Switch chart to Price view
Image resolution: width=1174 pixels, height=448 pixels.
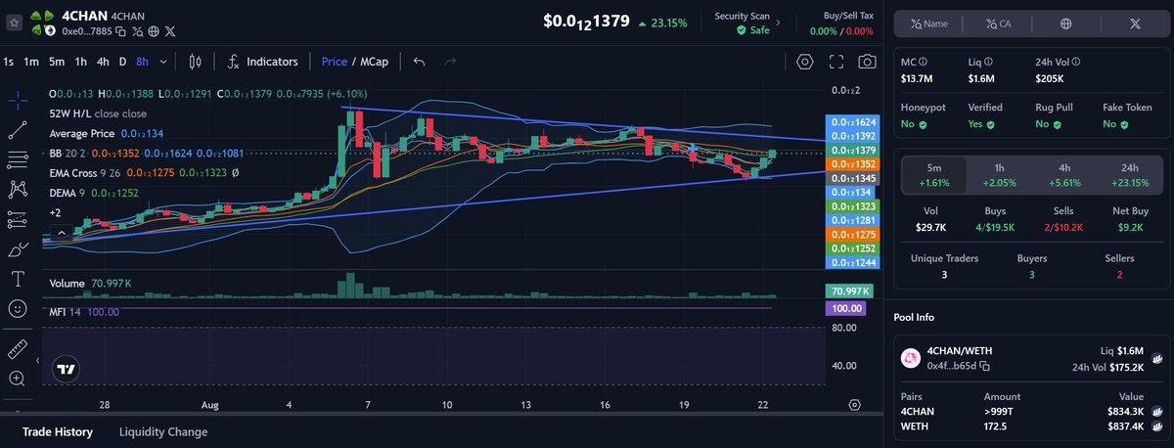(x=335, y=62)
